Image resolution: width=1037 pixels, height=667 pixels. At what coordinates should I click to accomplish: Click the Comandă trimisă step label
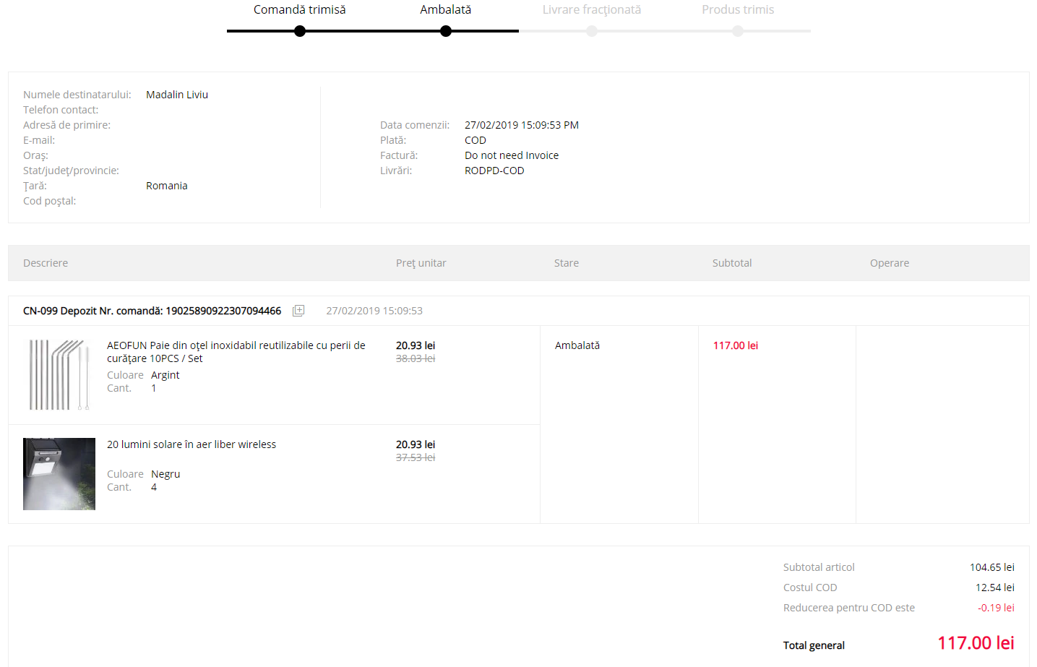click(x=299, y=10)
